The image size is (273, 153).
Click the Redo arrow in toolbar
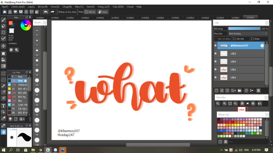pyautogui.click(x=52, y=12)
